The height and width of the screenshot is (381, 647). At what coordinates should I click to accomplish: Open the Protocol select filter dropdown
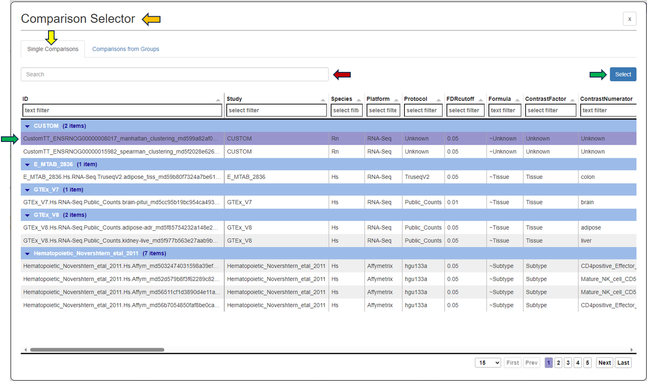pyautogui.click(x=423, y=110)
